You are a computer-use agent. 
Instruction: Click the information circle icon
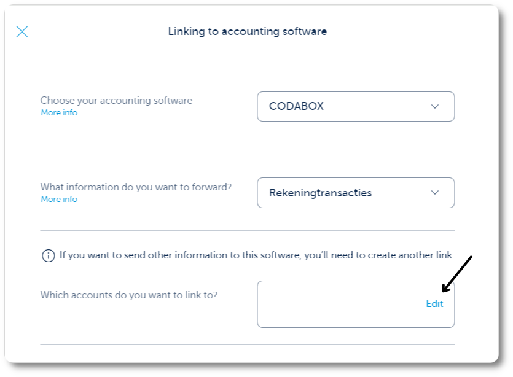pyautogui.click(x=49, y=255)
